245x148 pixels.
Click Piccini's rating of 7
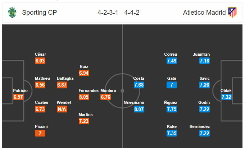pyautogui.click(x=40, y=133)
